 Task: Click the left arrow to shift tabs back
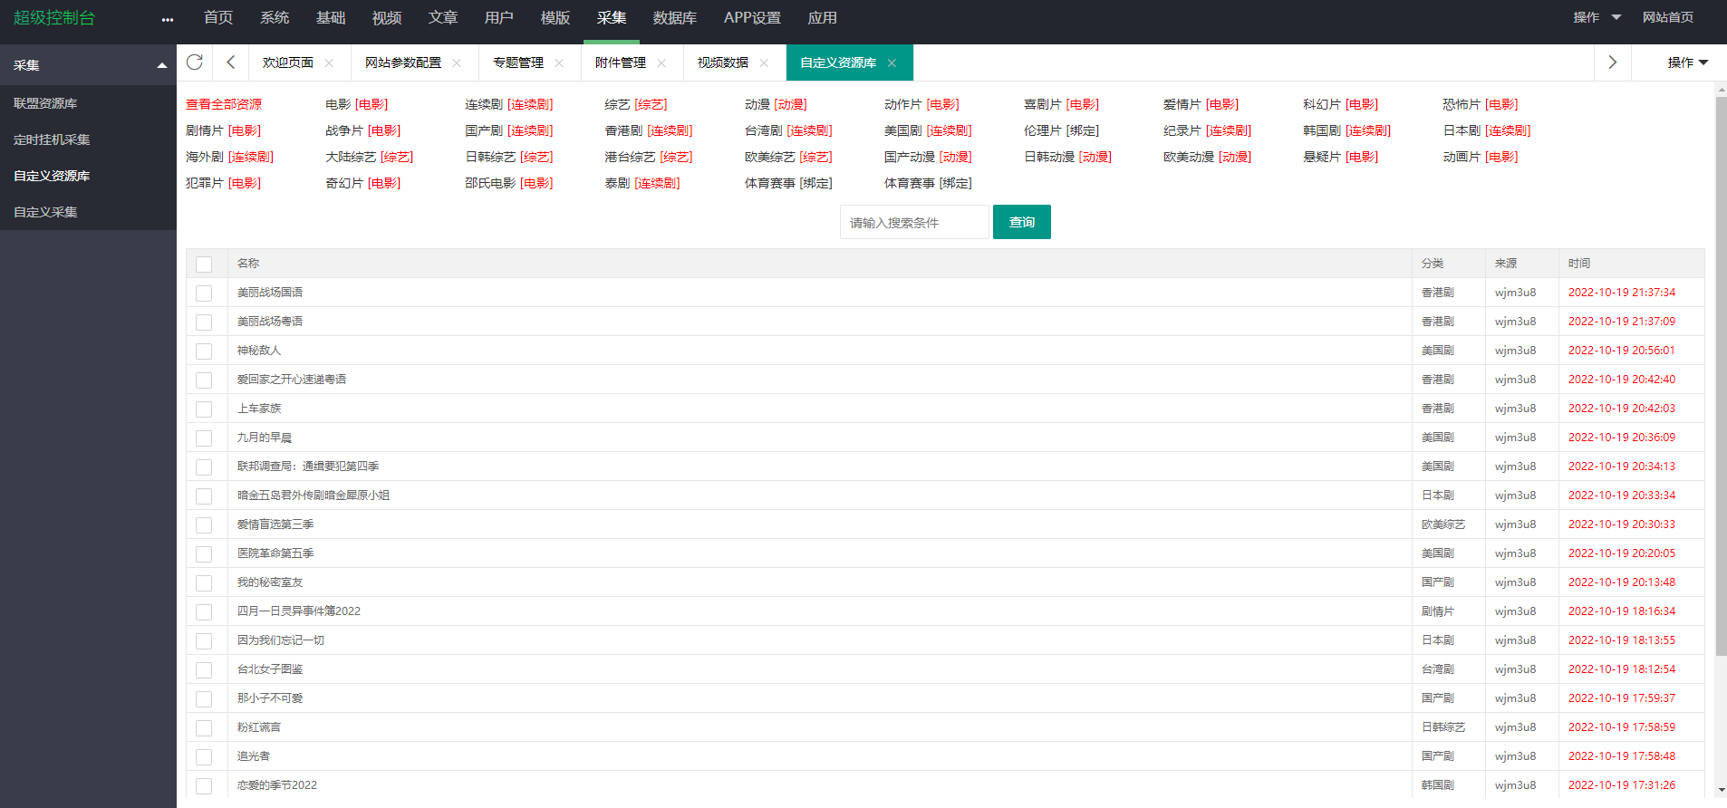pos(231,63)
